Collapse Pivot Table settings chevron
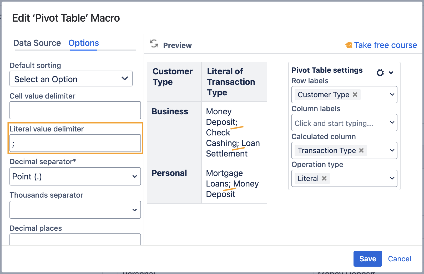Image resolution: width=424 pixels, height=274 pixels. pos(391,73)
